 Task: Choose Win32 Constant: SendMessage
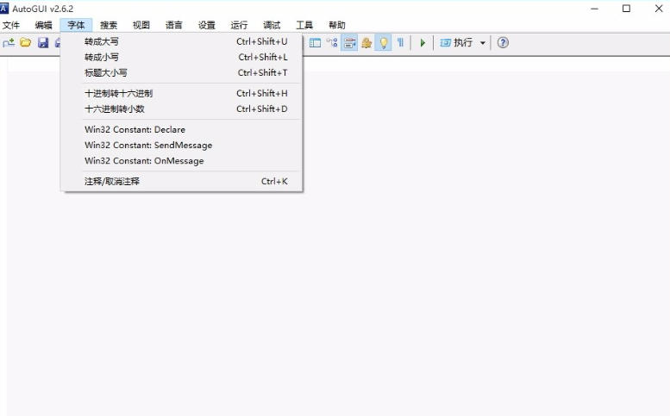click(182, 145)
